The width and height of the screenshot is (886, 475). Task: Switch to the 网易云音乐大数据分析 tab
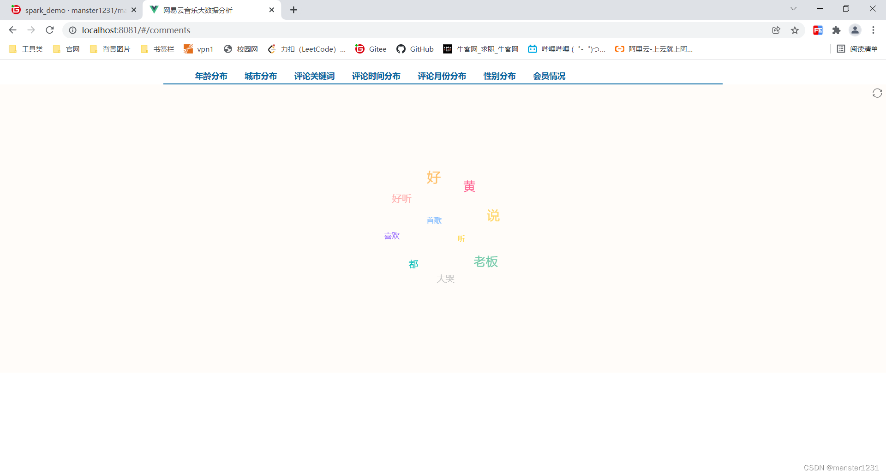click(x=211, y=10)
